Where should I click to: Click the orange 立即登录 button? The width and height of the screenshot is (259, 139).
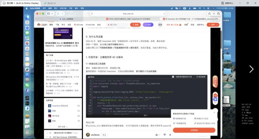click(194, 130)
